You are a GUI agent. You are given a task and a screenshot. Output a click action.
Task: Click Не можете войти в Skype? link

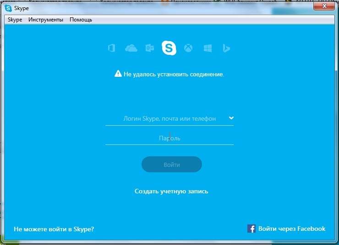54,229
